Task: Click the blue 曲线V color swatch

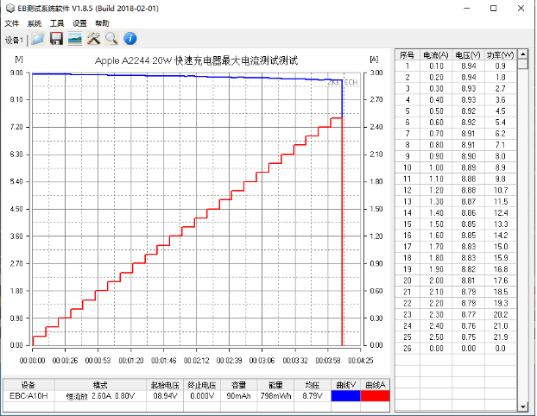Action: pos(346,396)
